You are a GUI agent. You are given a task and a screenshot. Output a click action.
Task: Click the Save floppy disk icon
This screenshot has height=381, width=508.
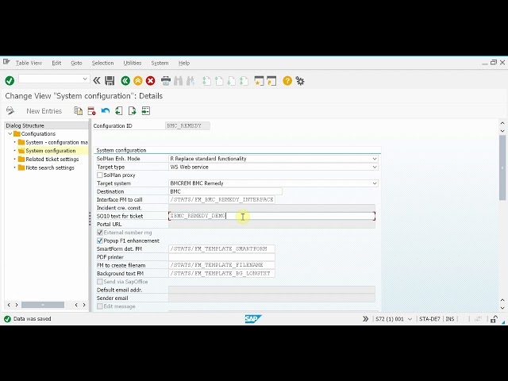(110, 81)
